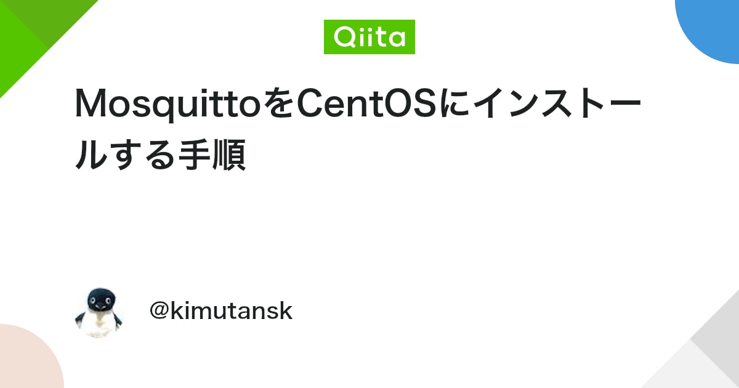Open the penguin avatar image
The width and height of the screenshot is (739, 388).
[x=99, y=312]
